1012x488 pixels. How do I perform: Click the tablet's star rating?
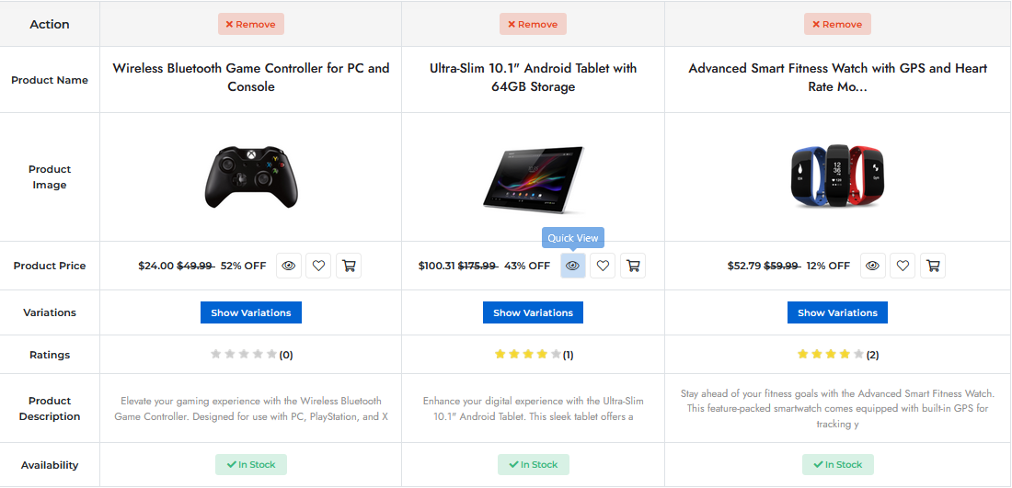tap(528, 354)
